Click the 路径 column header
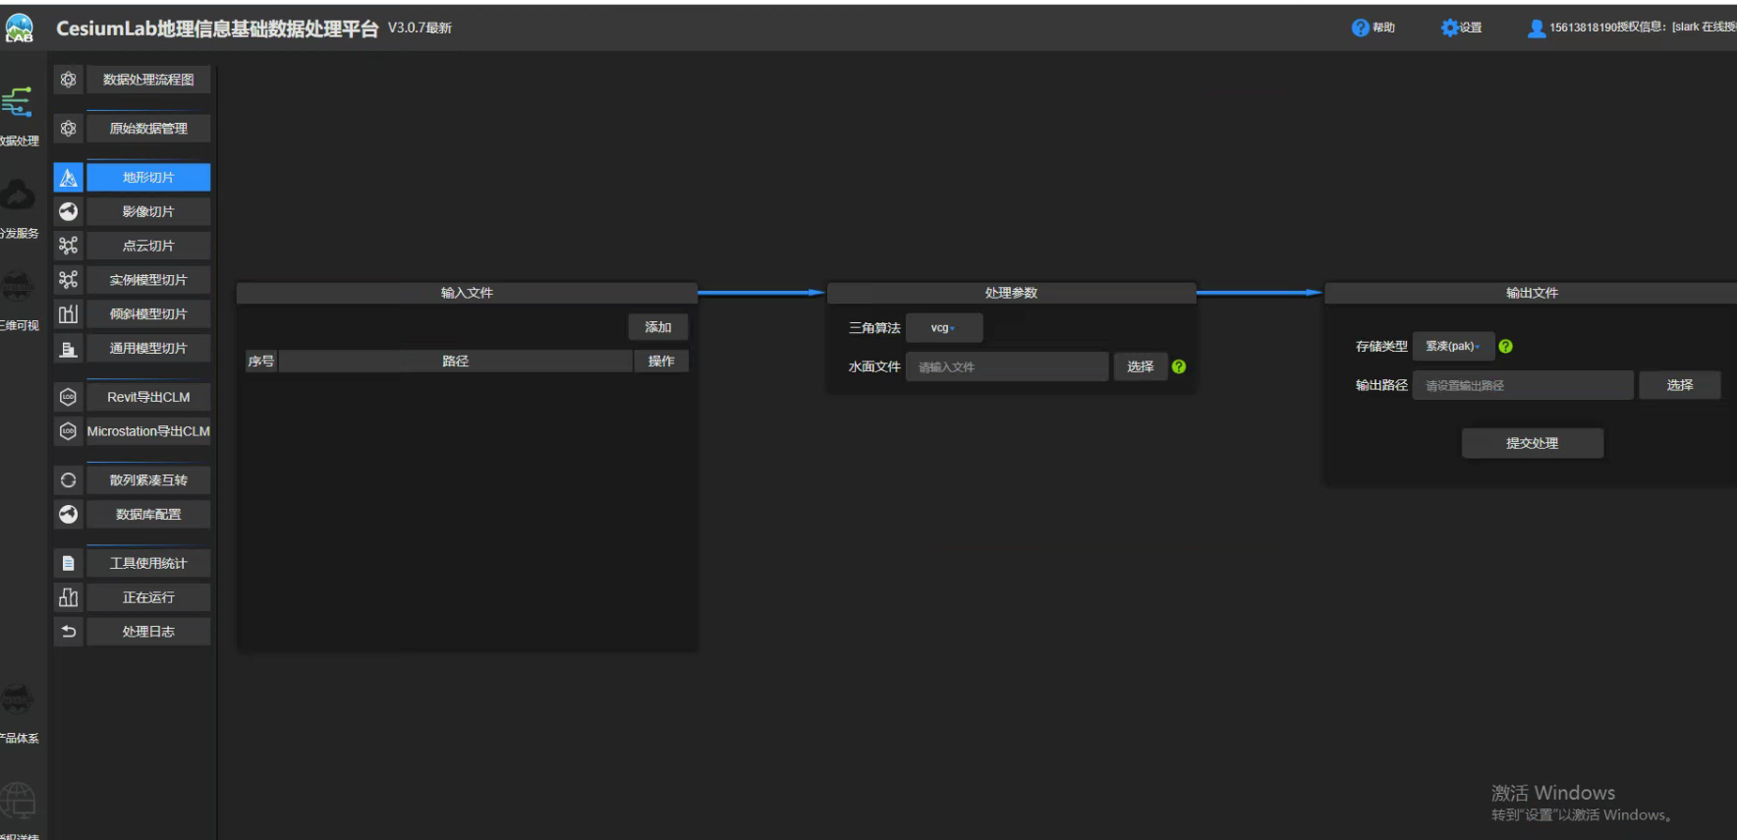1737x840 pixels. pyautogui.click(x=456, y=362)
